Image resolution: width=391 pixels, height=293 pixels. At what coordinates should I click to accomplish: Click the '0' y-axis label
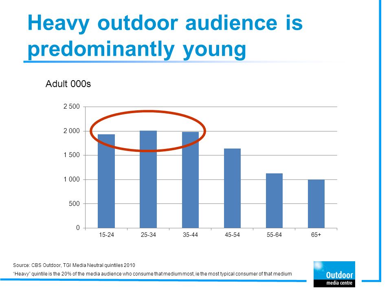point(78,228)
